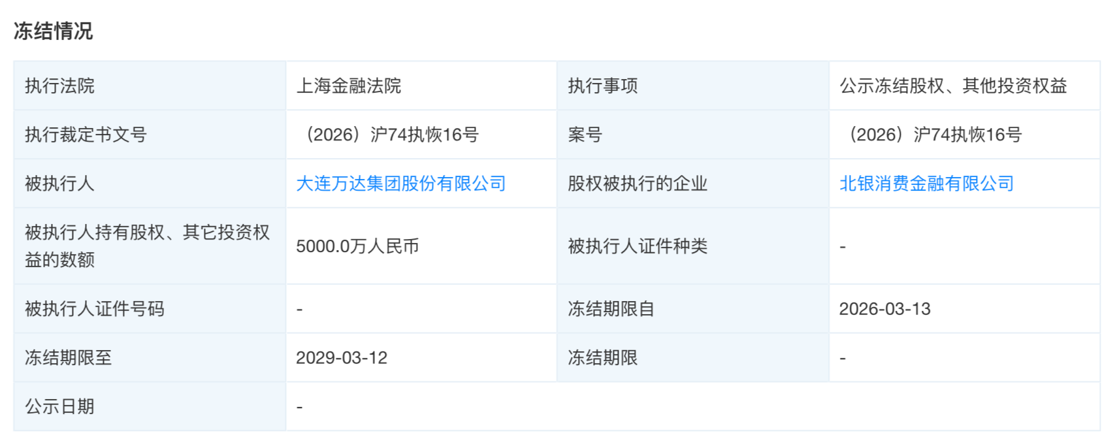Open the 北银消费金融有限公司 company link
1117x448 pixels.
pos(926,184)
